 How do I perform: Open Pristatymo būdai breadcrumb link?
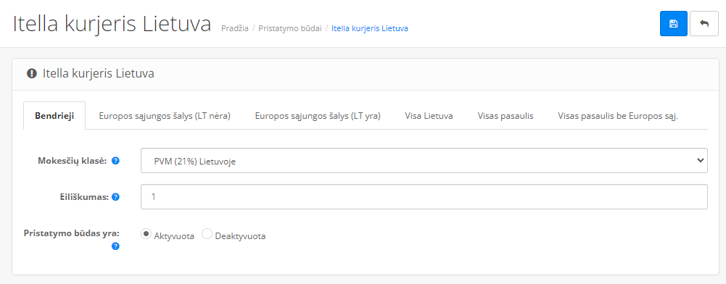290,28
